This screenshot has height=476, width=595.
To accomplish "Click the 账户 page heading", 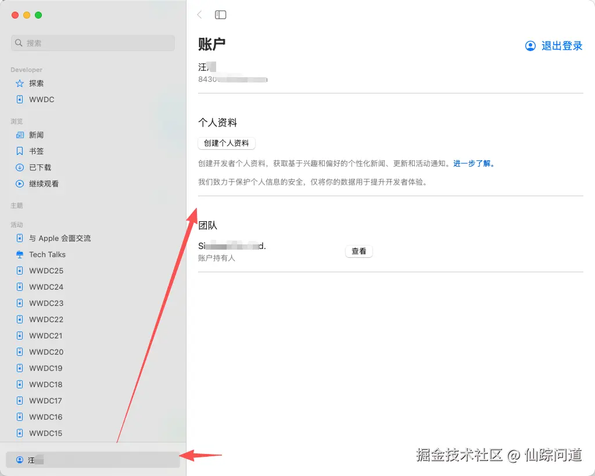I will click(x=212, y=44).
